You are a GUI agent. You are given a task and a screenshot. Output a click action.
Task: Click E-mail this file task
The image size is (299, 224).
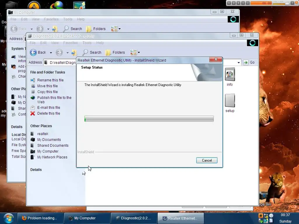pos(49,108)
